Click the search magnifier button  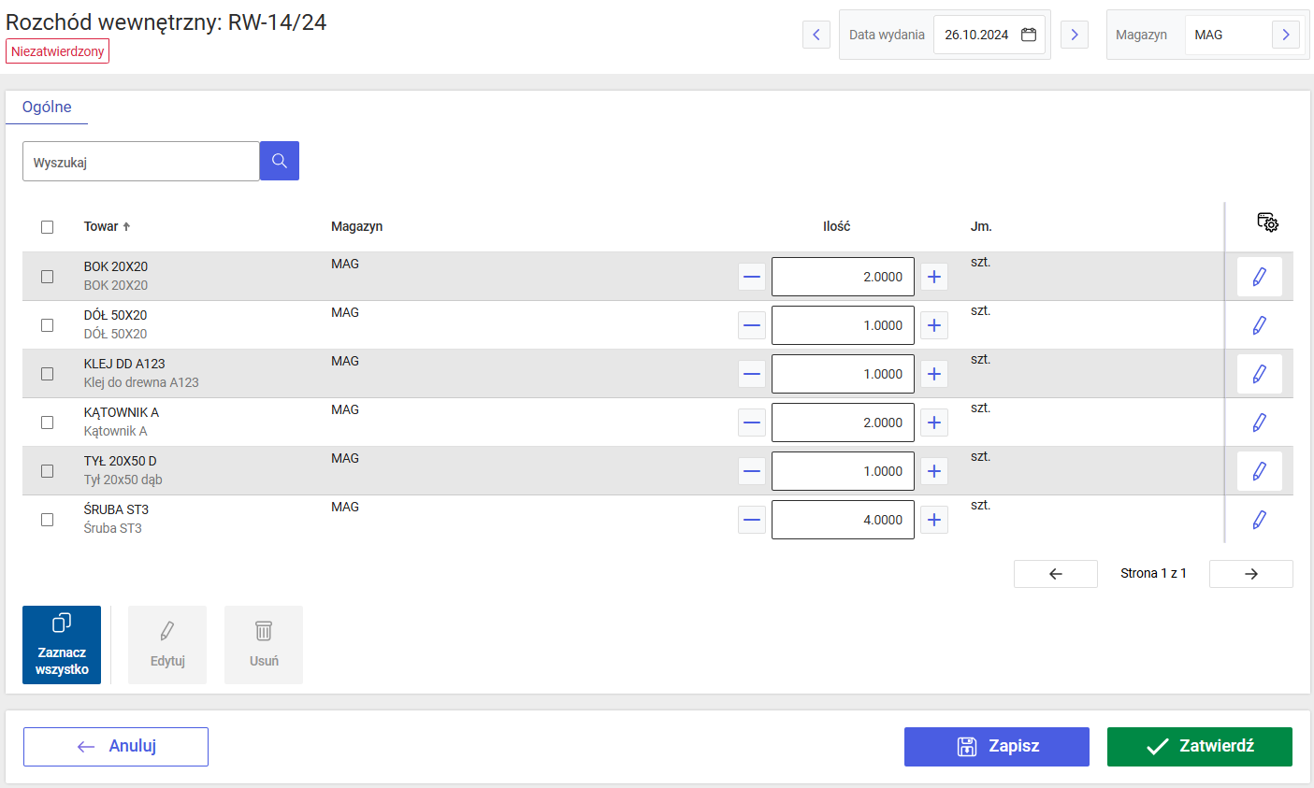279,161
